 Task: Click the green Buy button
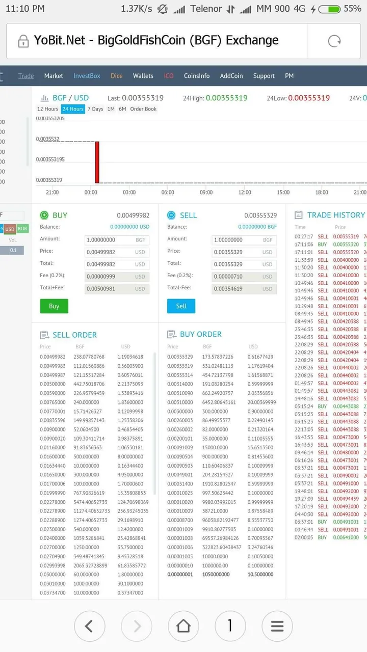coord(54,306)
